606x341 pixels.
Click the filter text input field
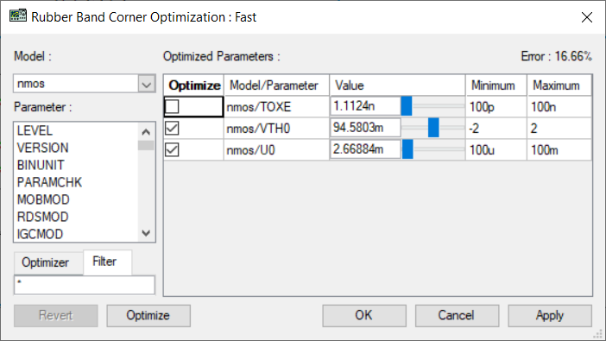85,285
